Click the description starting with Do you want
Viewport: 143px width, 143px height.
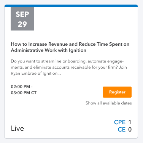coord(69,67)
